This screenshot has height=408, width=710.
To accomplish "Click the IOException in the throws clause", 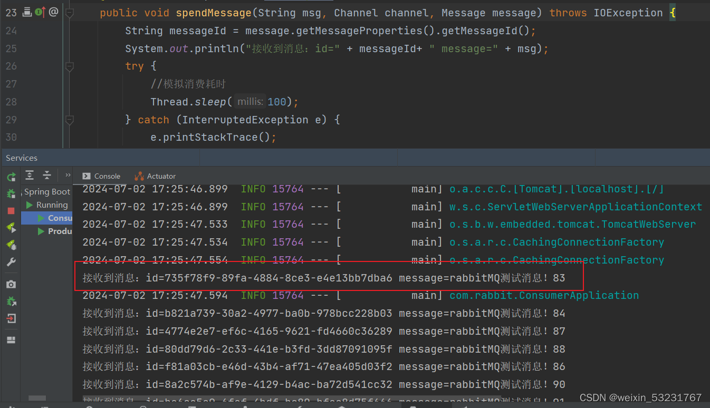I will point(628,13).
